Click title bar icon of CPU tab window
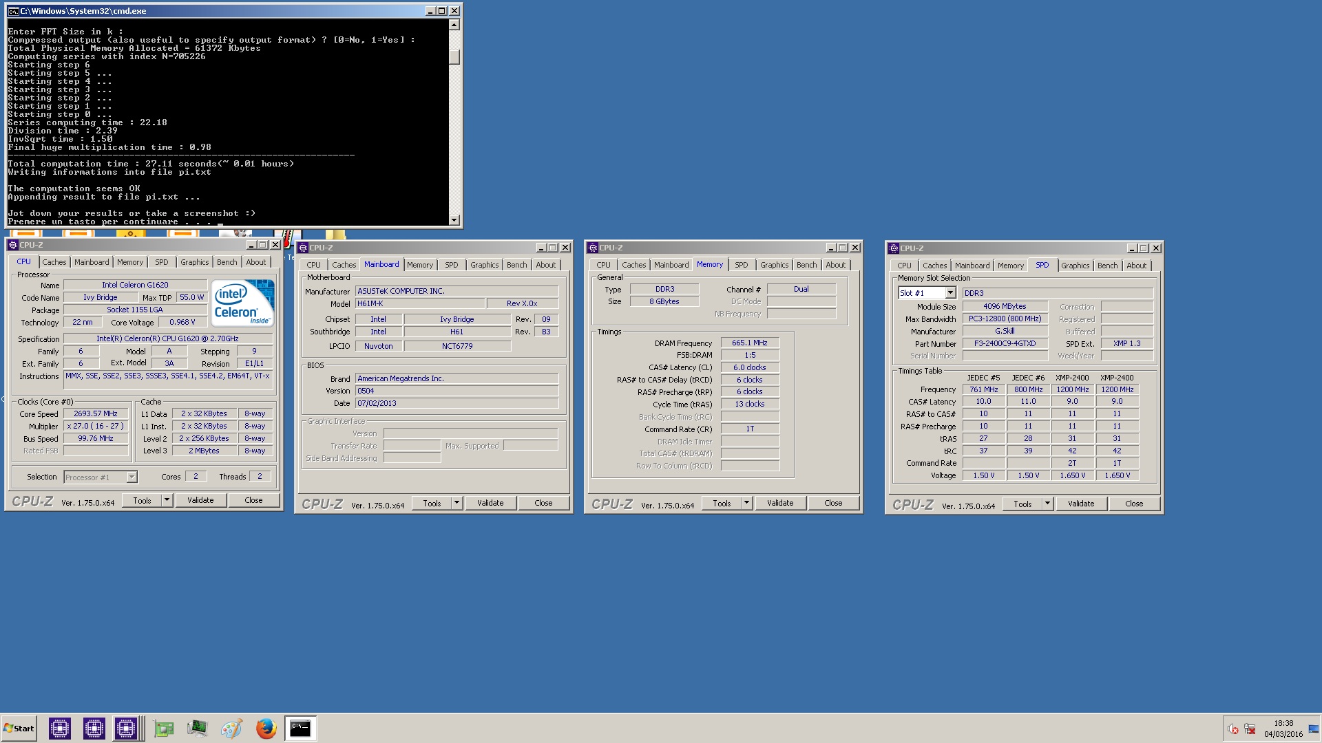 [x=12, y=245]
